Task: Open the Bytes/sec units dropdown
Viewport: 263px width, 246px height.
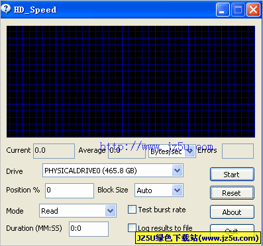Action: click(172, 151)
